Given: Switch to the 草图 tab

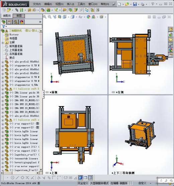Looking at the screenshot, I should click(19, 16).
